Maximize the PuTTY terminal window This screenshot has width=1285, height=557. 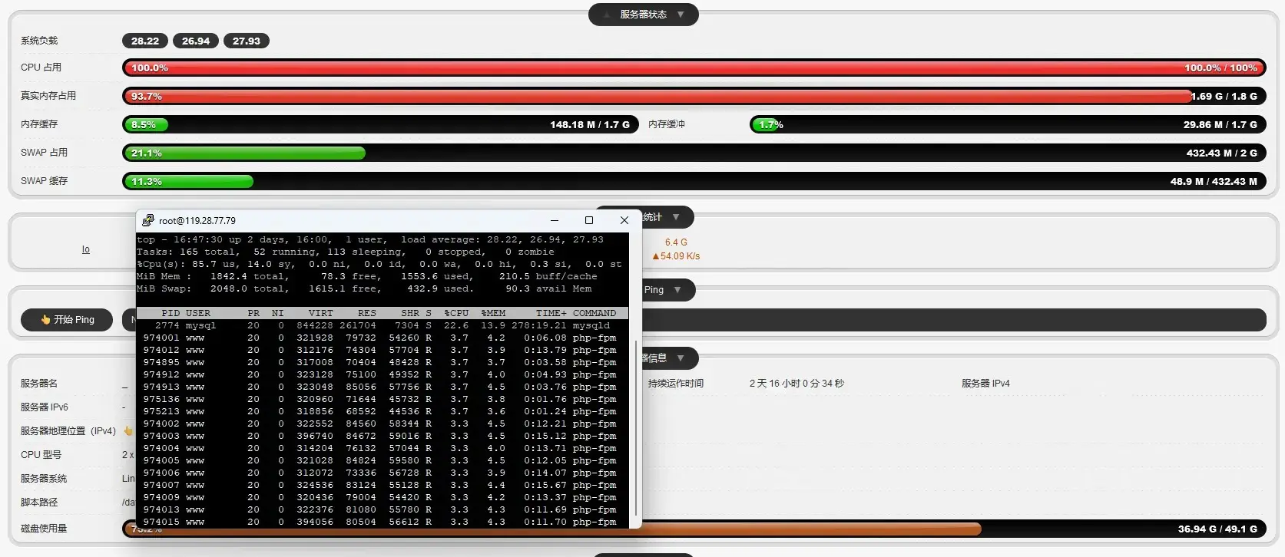589,220
